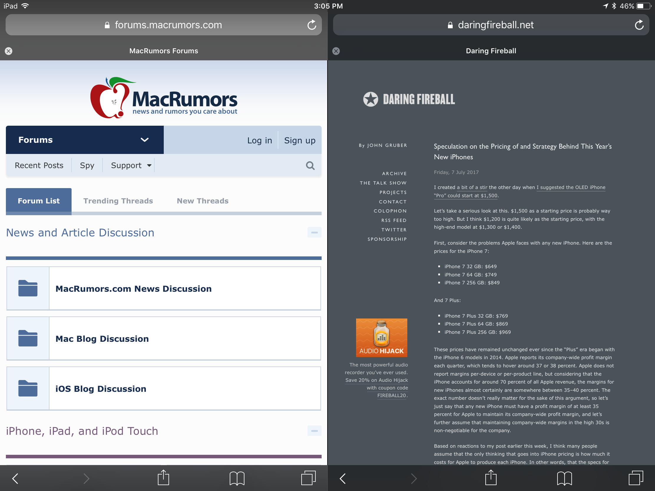The width and height of the screenshot is (655, 491).
Task: Show tabs overview in the Daring Fireball pane
Action: point(636,478)
